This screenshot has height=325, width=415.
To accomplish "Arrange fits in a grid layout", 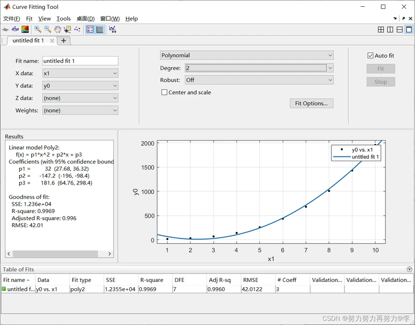I will [x=381, y=30].
